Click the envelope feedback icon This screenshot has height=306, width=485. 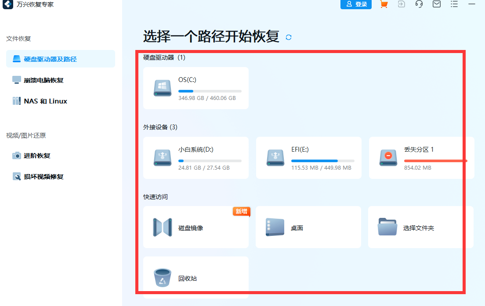[436, 4]
